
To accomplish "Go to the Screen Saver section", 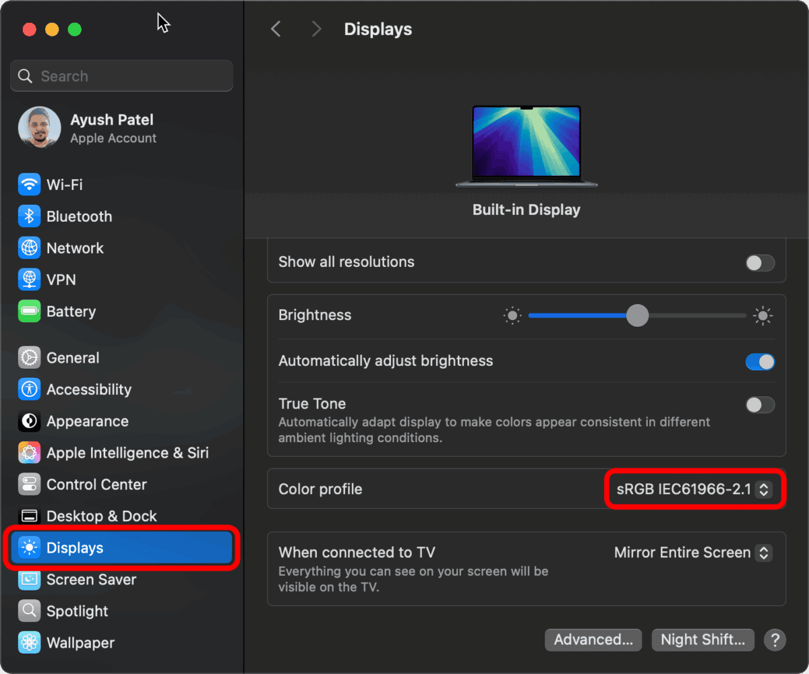I will click(91, 579).
